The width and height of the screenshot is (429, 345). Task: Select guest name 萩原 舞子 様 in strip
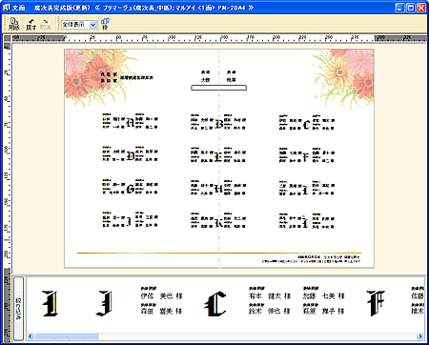pos(324,311)
